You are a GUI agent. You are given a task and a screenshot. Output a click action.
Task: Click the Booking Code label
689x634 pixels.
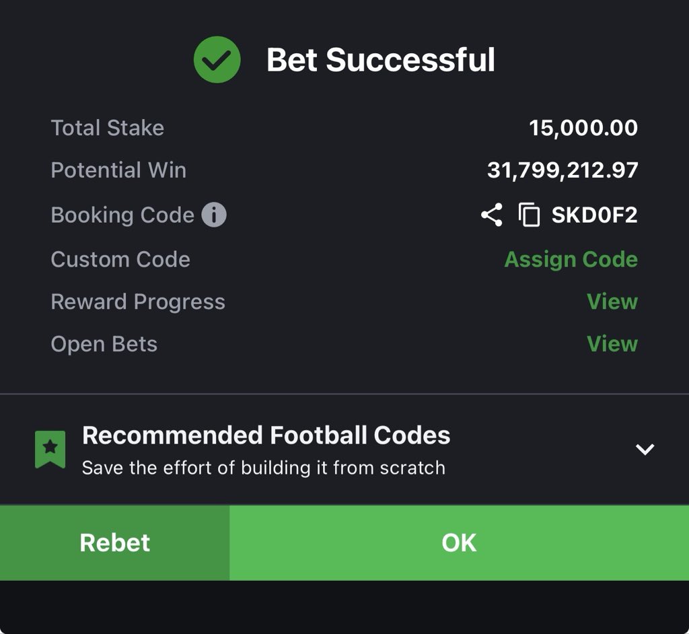point(122,215)
